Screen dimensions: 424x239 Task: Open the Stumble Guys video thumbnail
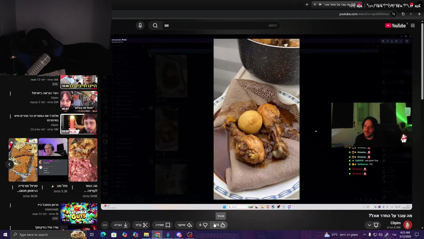coord(79,213)
